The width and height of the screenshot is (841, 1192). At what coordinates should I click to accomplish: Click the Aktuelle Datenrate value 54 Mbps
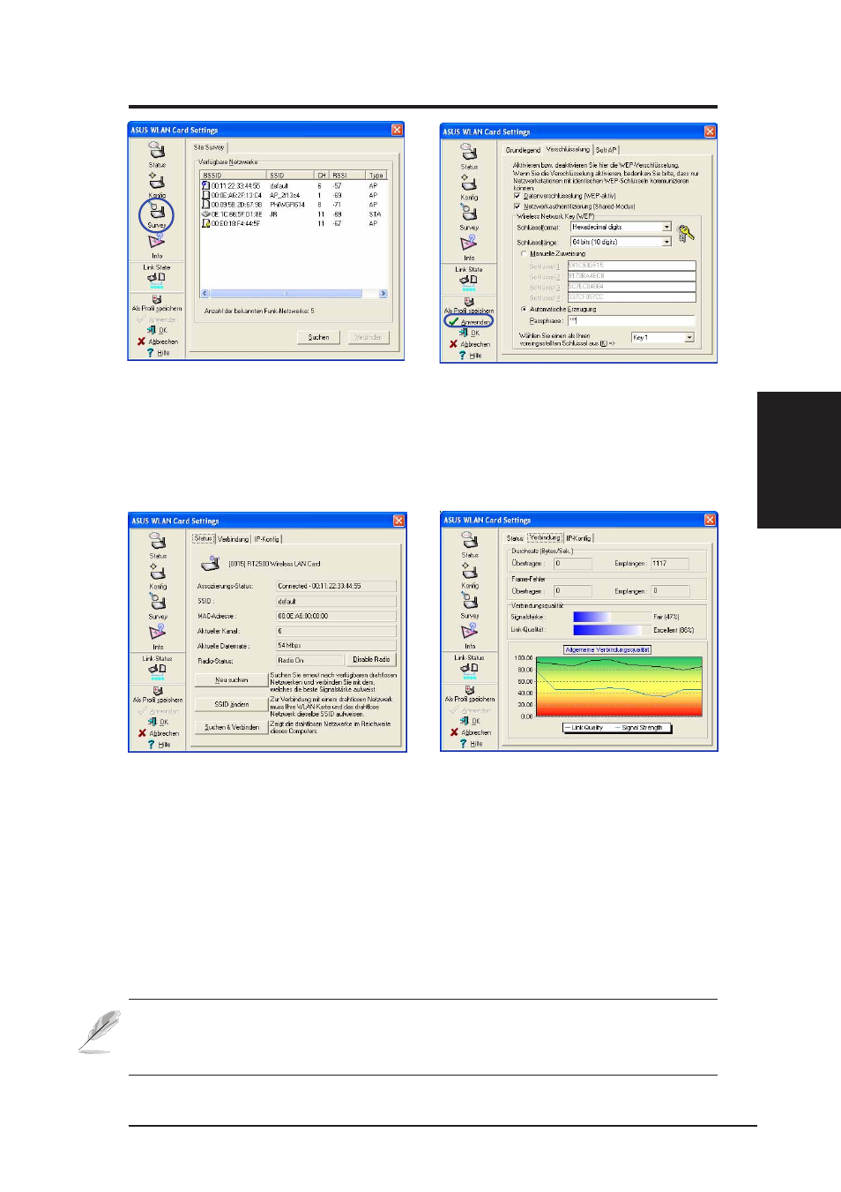point(336,646)
